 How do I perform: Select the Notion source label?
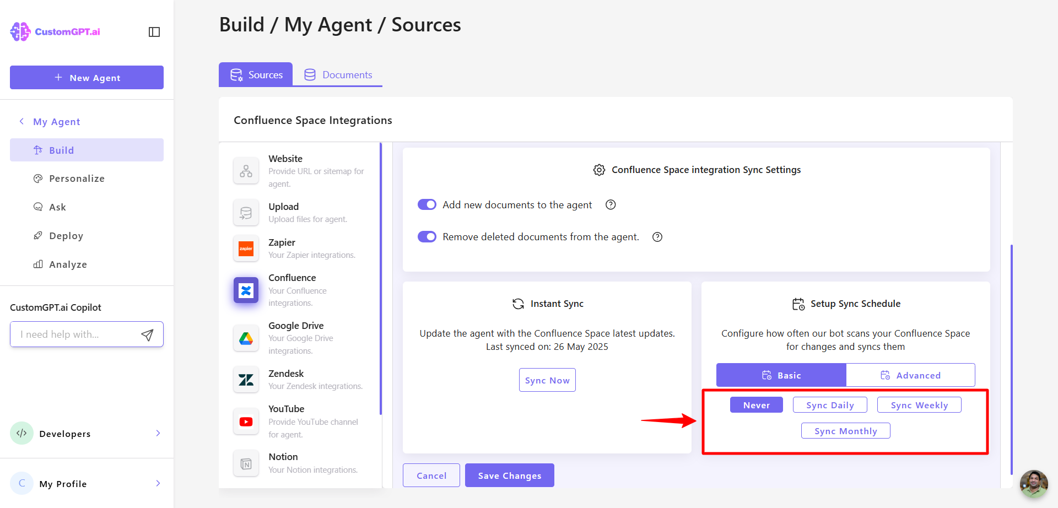pyautogui.click(x=283, y=457)
